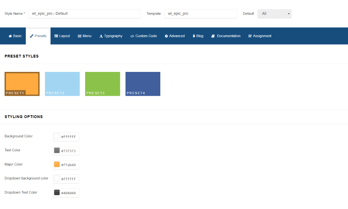Image resolution: width=348 pixels, height=209 pixels.
Task: Click the Blog pin icon
Action: 194,36
